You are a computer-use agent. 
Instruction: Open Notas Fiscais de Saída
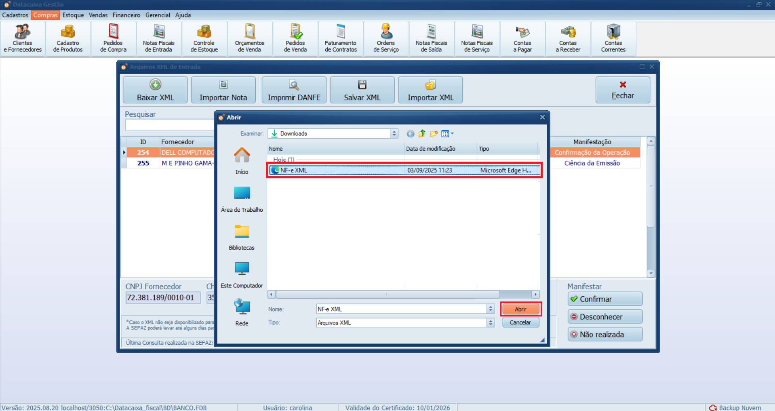pos(431,38)
